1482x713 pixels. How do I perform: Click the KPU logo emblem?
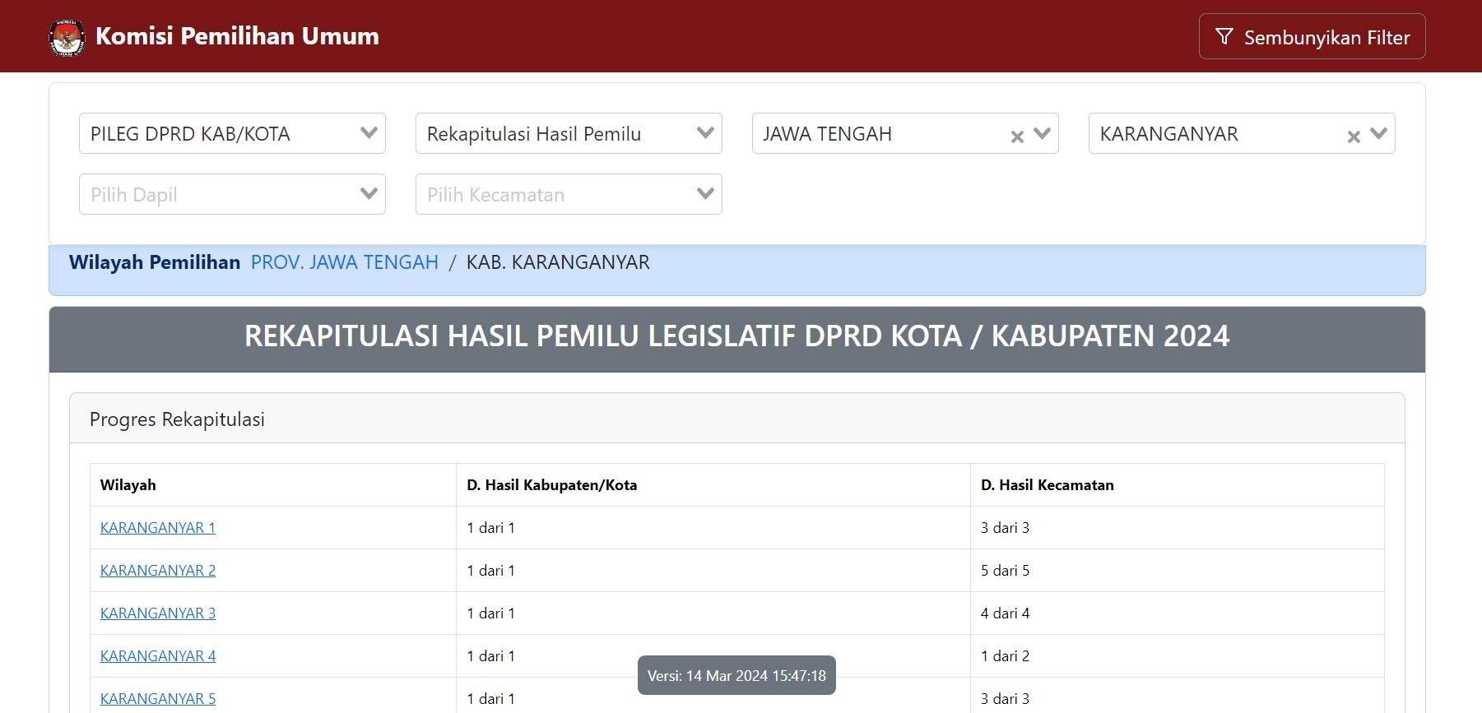coord(67,37)
